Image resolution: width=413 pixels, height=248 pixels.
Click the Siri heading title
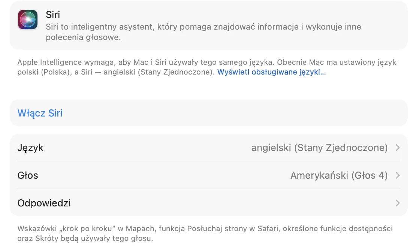coord(53,15)
